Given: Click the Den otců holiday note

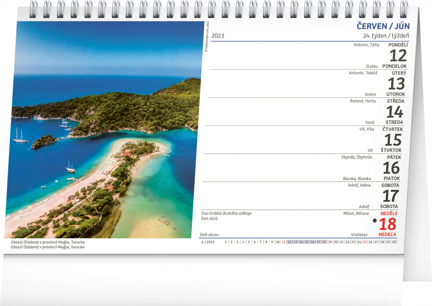Looking at the screenshot, I should [209, 218].
